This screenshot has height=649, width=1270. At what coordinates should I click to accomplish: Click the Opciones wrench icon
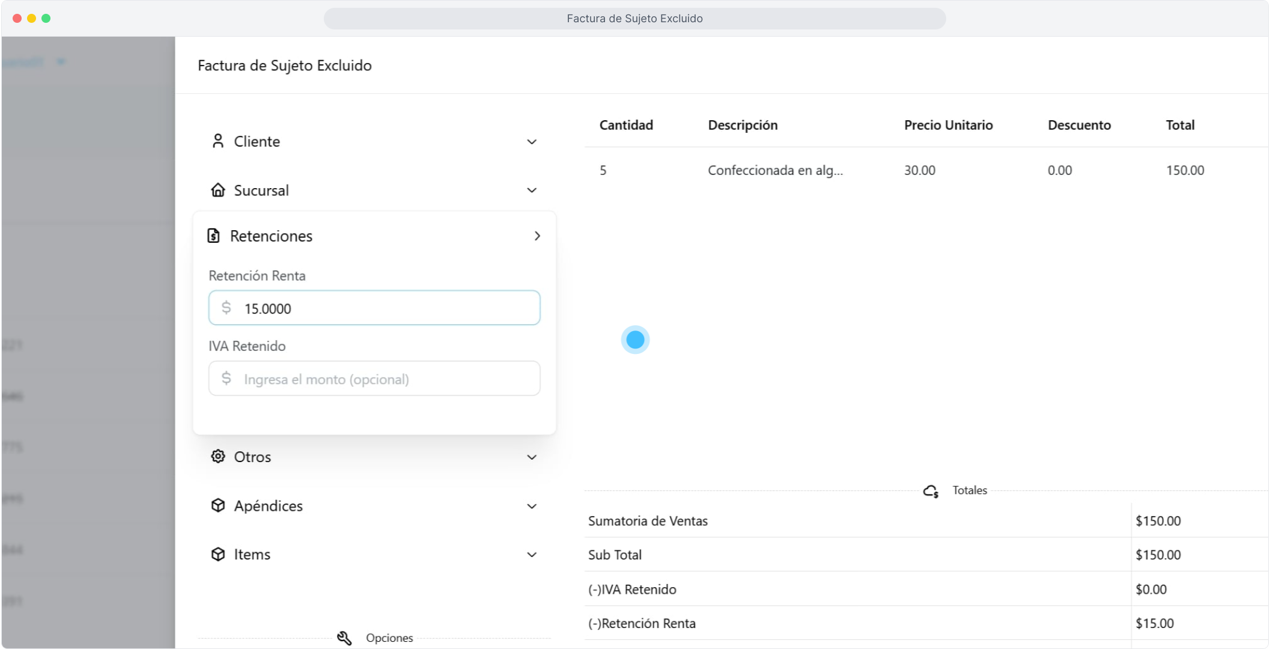point(344,638)
